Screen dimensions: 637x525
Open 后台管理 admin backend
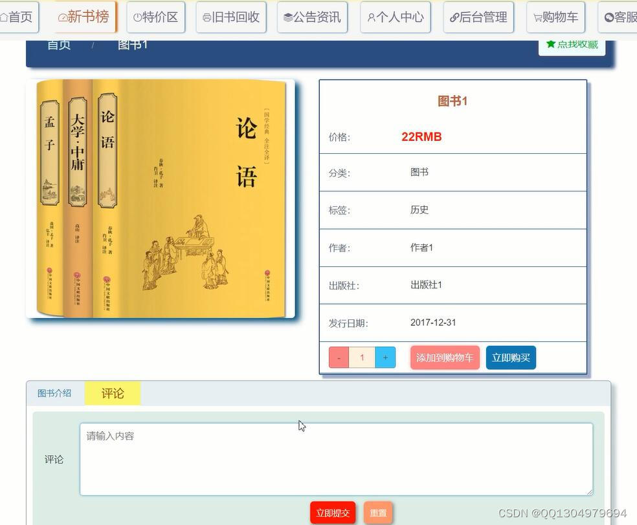[x=478, y=17]
